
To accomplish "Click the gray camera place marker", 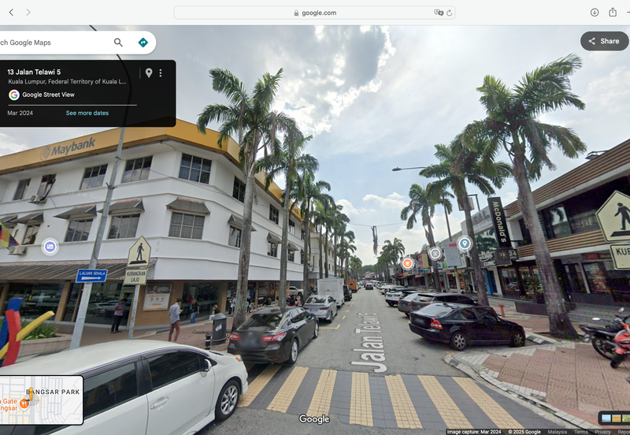I will [x=435, y=253].
